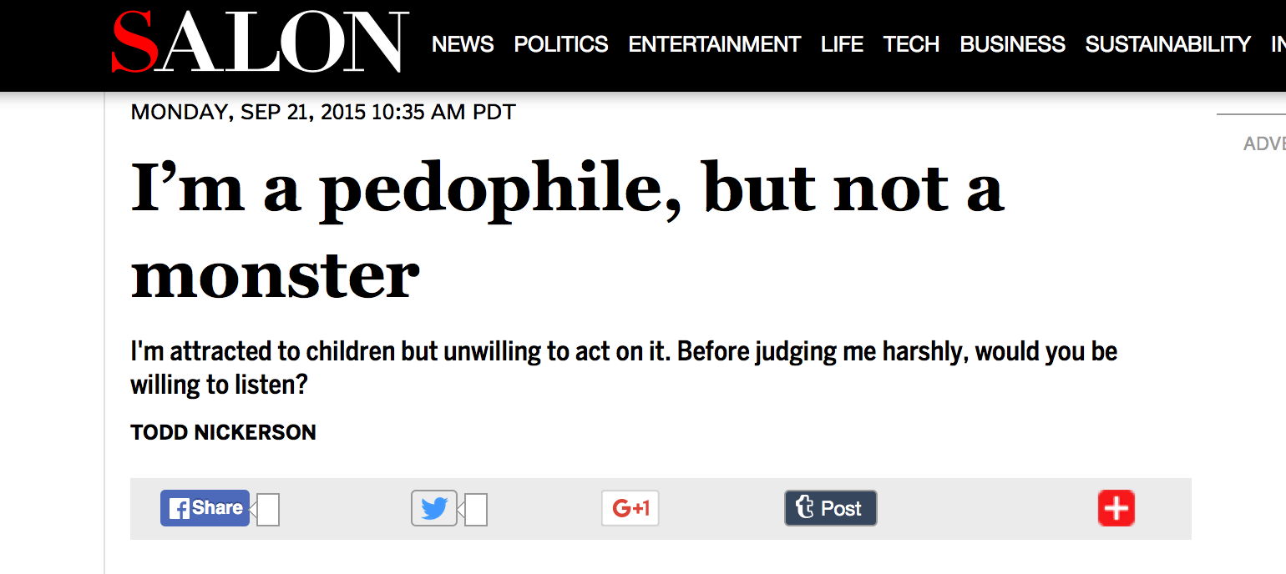Click the article date and timestamp

pyautogui.click(x=323, y=112)
